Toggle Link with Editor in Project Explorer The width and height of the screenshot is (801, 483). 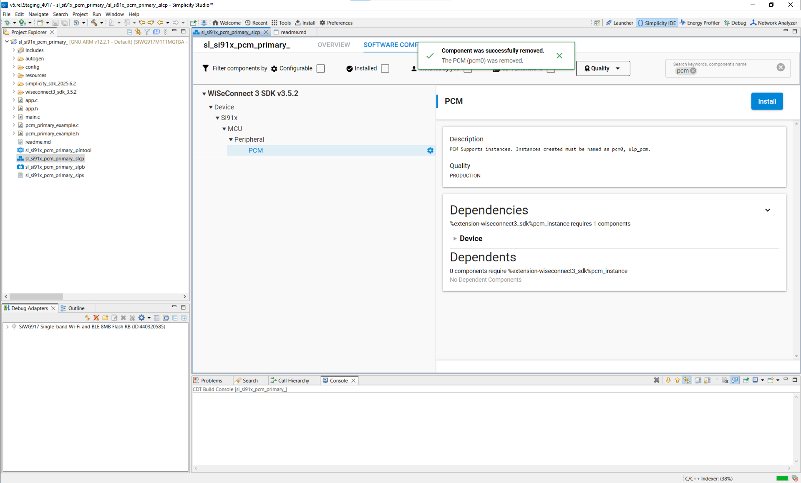click(x=138, y=32)
